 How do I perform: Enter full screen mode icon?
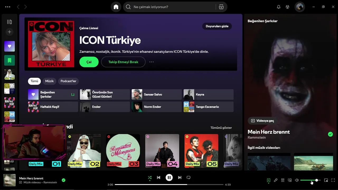(333, 180)
